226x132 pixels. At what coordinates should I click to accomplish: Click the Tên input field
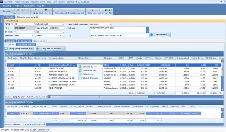coord(119,36)
